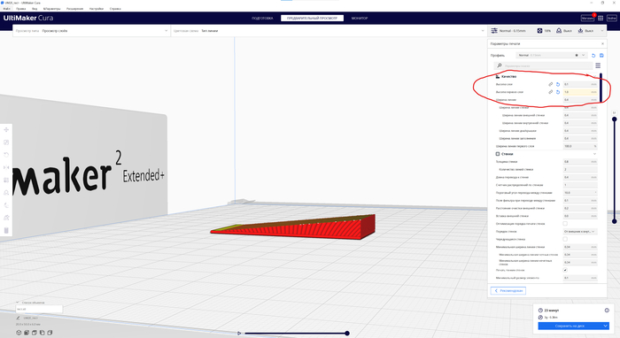Open the Настройки menu
The width and height of the screenshot is (620, 338).
tap(96, 8)
